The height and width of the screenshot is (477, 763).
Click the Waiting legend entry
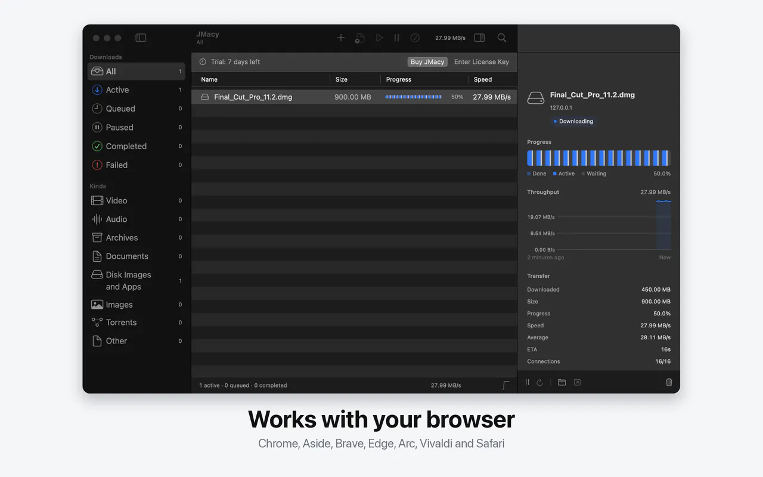[594, 174]
